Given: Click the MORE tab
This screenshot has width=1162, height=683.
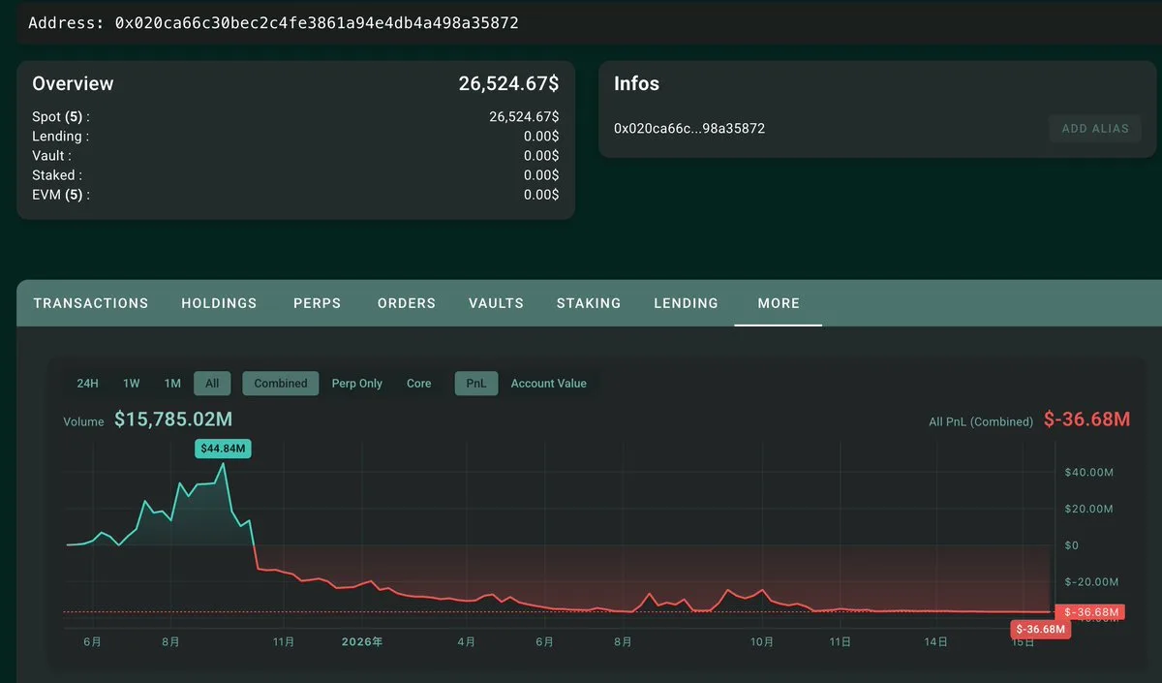Looking at the screenshot, I should click(779, 303).
